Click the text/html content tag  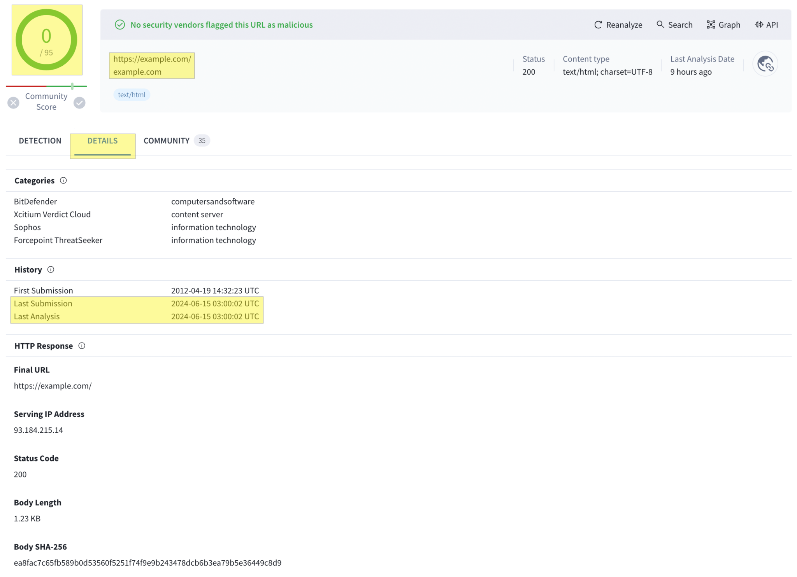pyautogui.click(x=132, y=94)
